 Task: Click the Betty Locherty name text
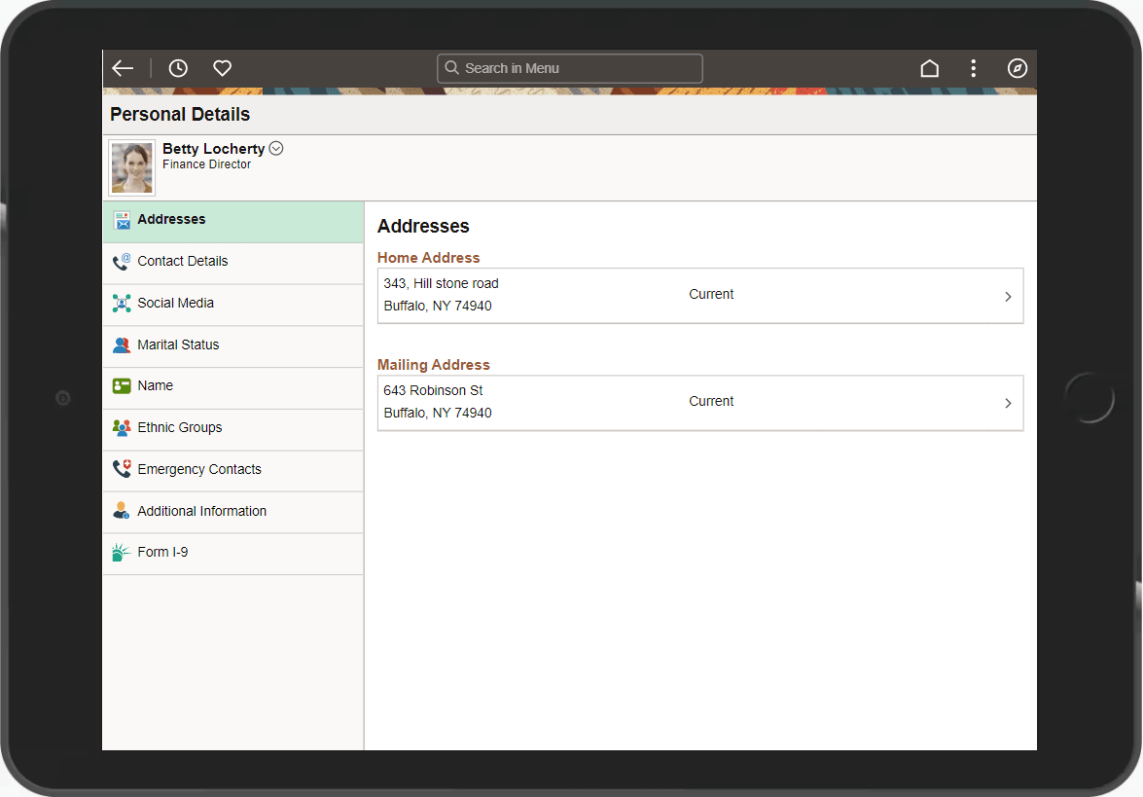point(214,149)
